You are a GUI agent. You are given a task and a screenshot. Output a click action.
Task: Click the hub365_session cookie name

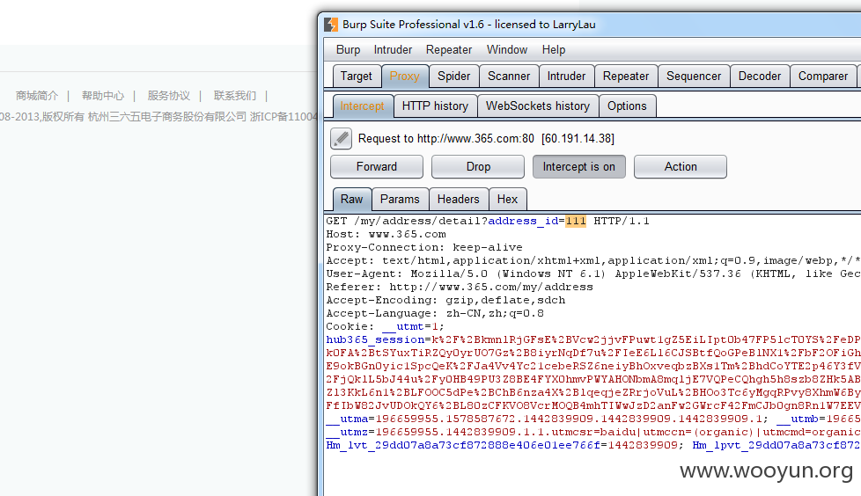[376, 339]
